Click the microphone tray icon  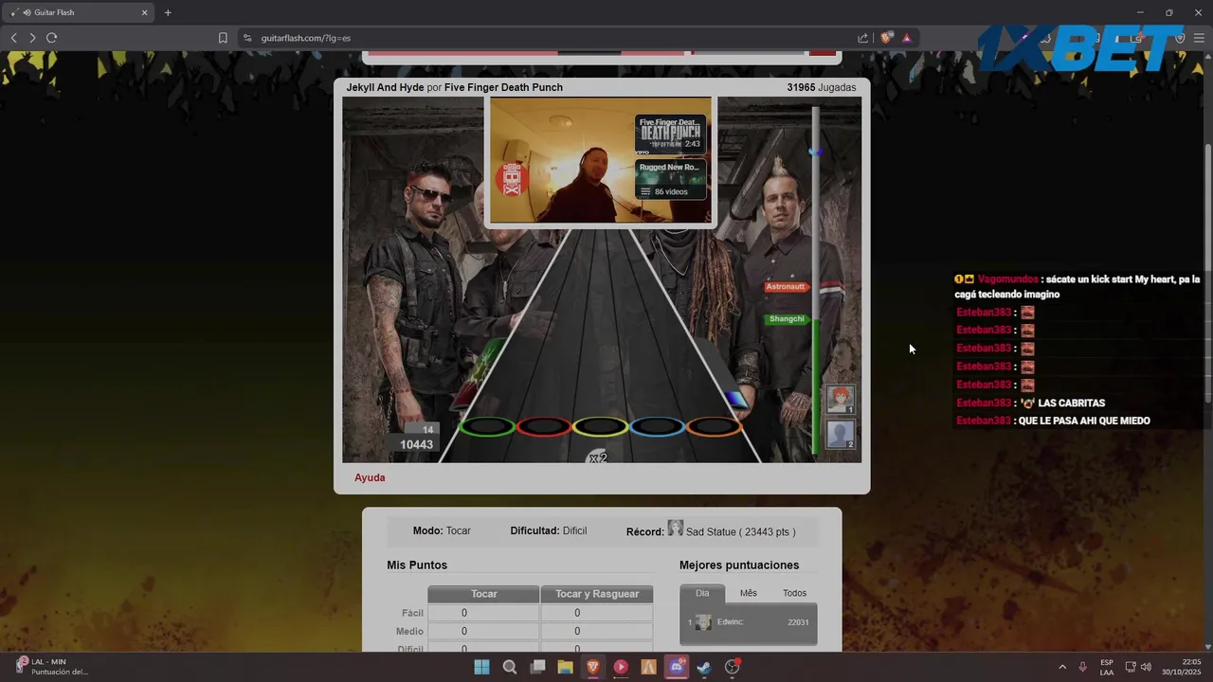pos(1082,667)
